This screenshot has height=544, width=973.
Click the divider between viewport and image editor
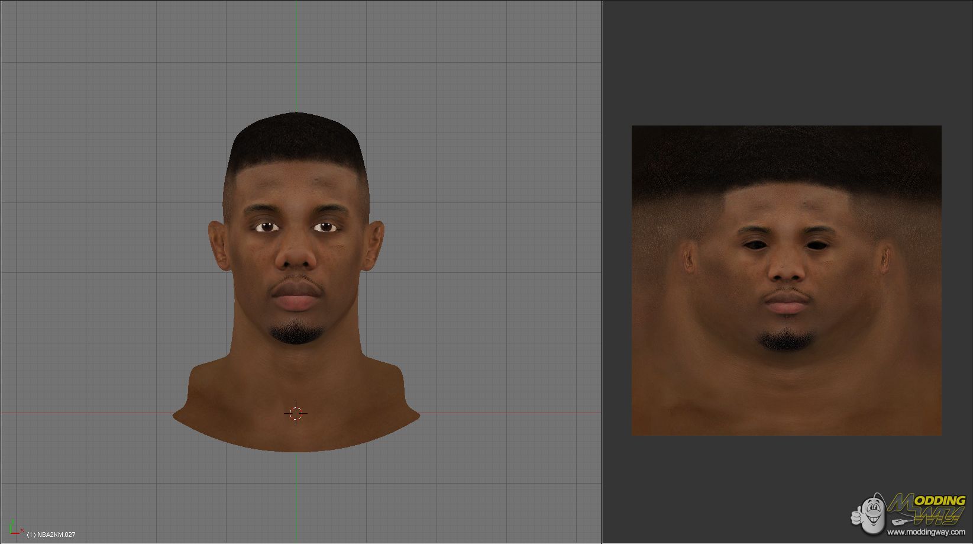pyautogui.click(x=602, y=272)
